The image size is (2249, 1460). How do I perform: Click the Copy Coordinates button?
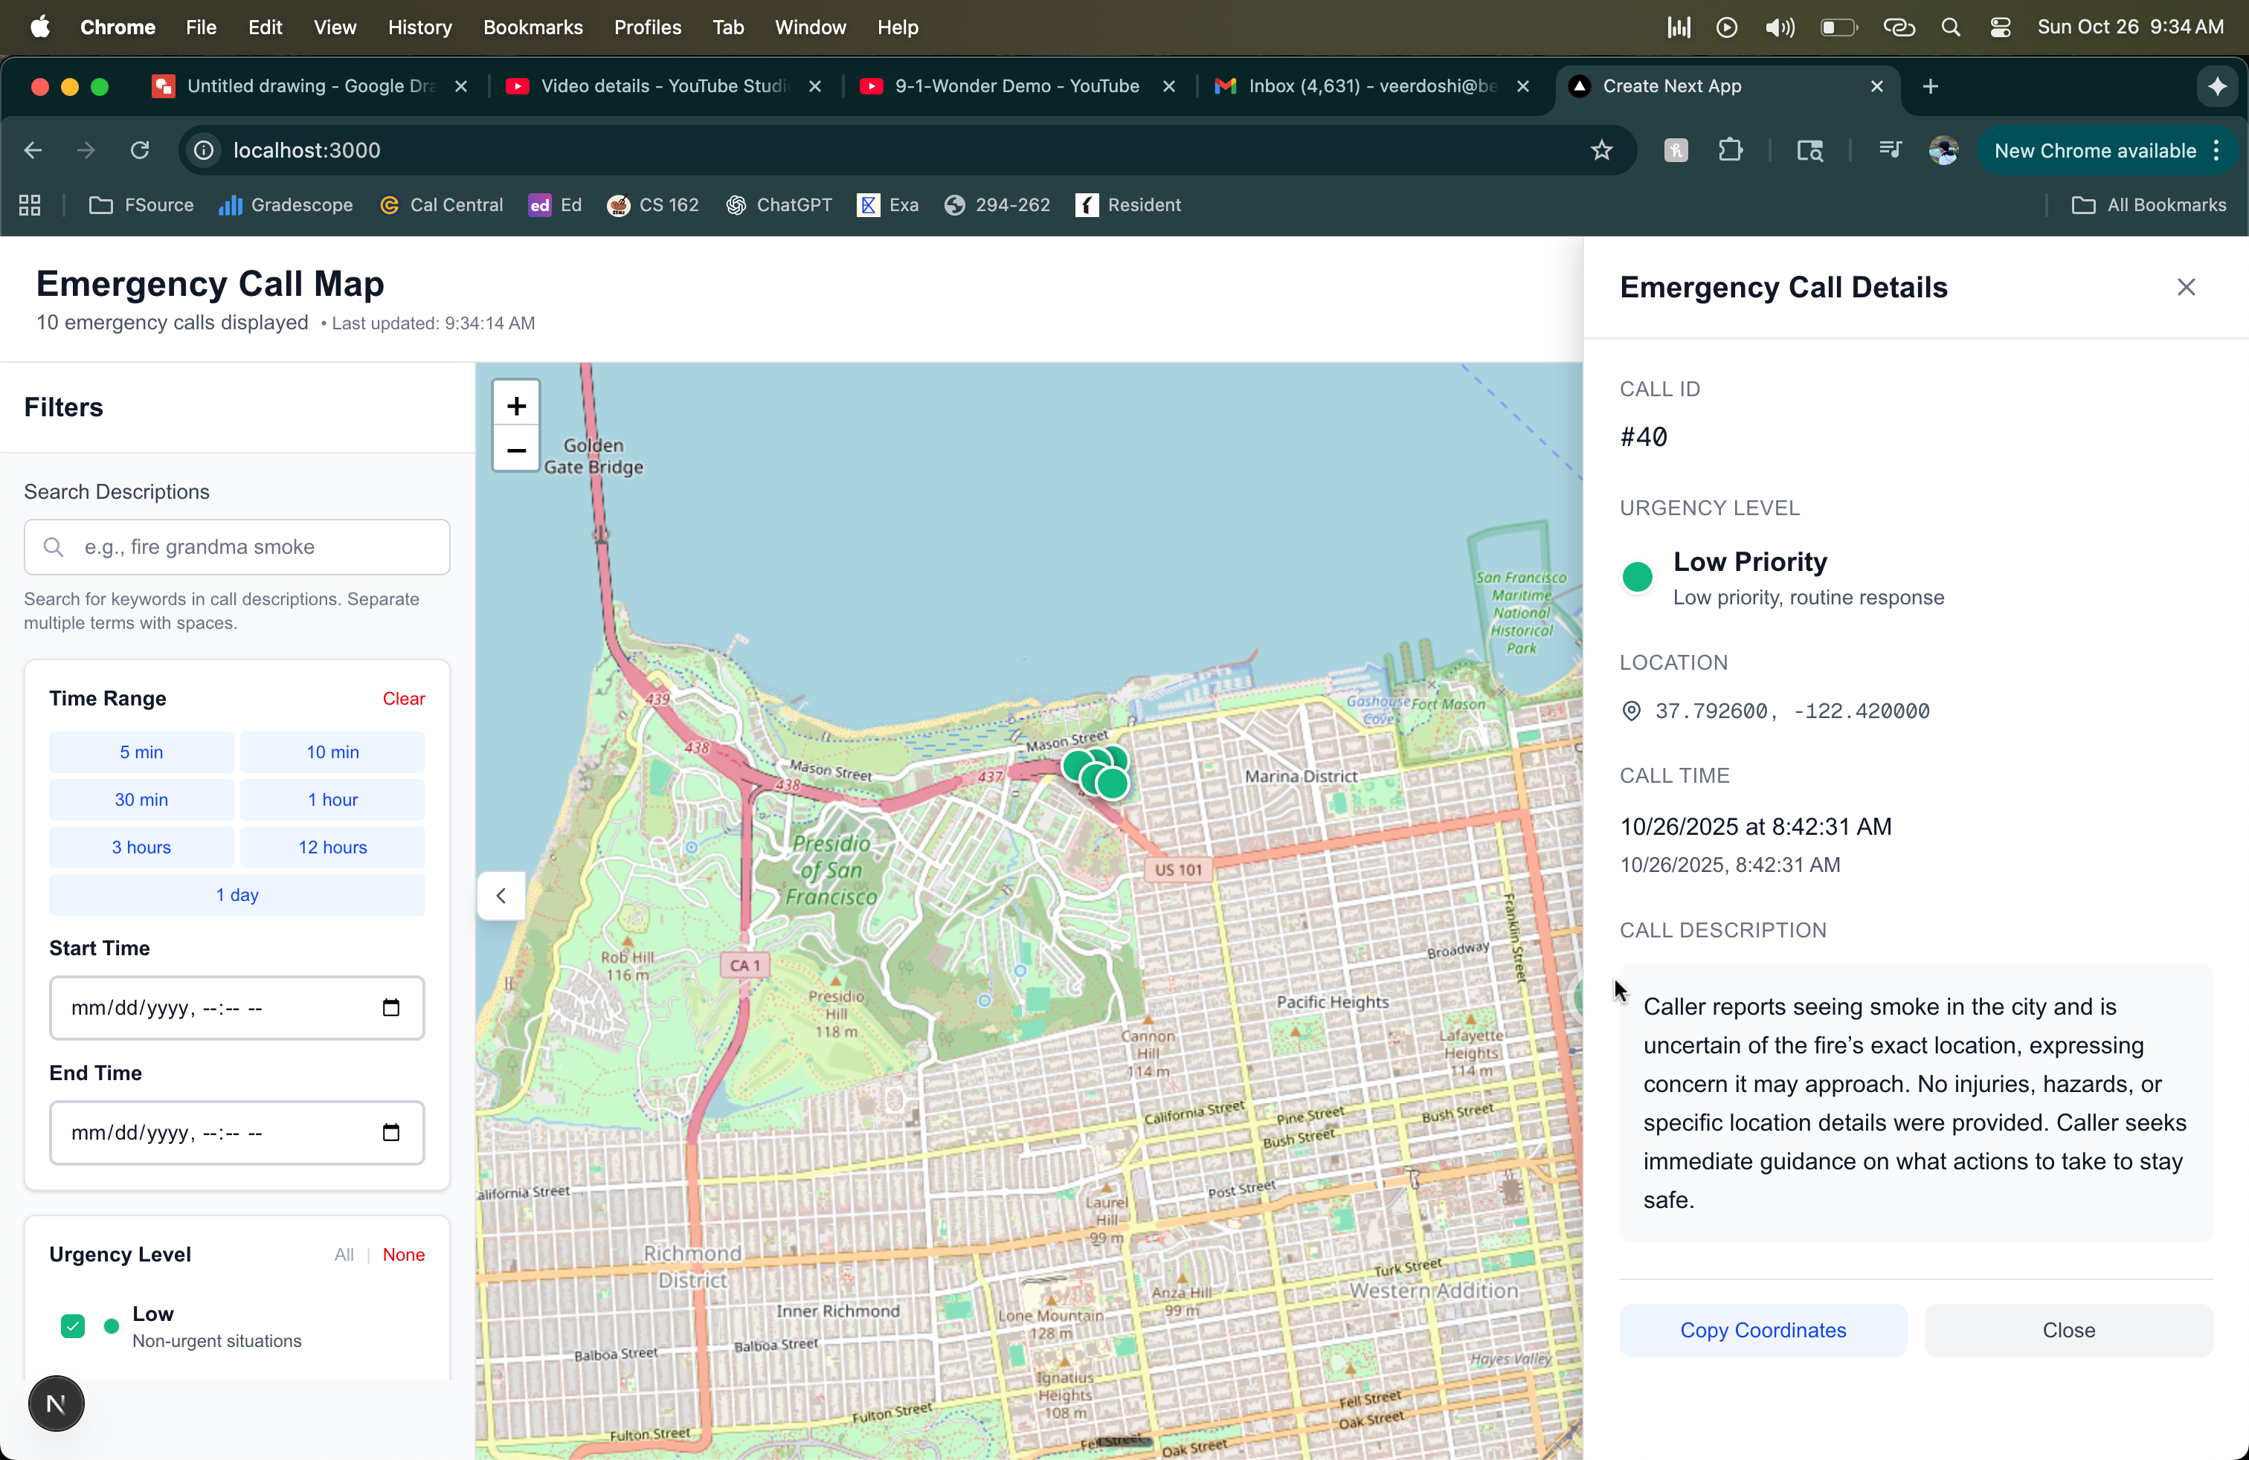coord(1763,1330)
